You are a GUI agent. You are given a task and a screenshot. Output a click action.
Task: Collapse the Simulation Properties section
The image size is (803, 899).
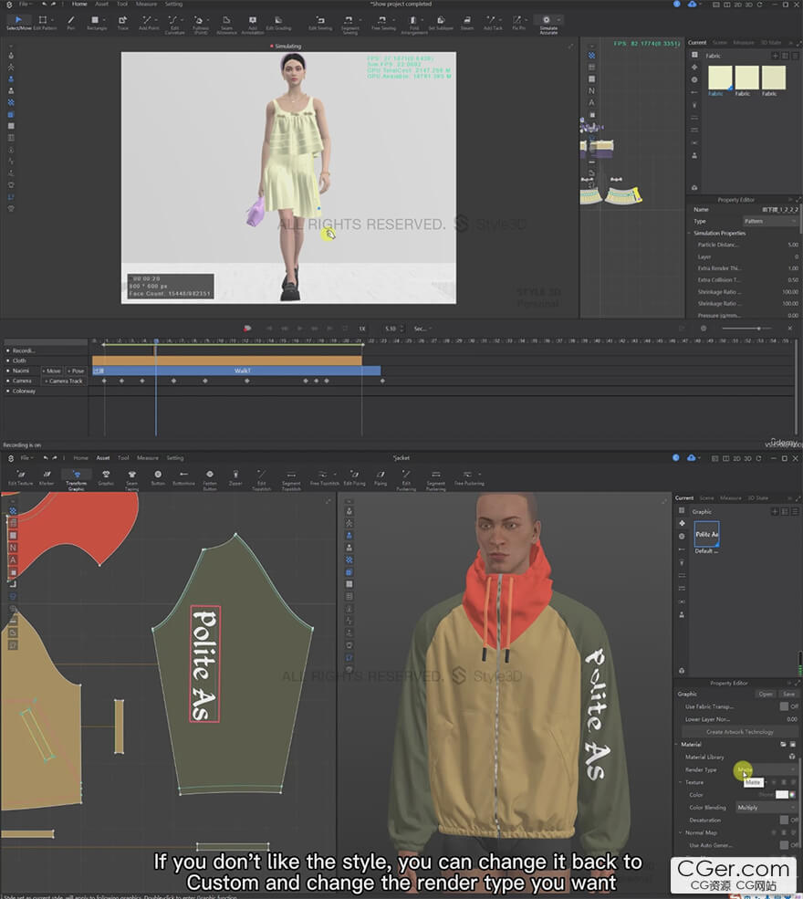[691, 233]
